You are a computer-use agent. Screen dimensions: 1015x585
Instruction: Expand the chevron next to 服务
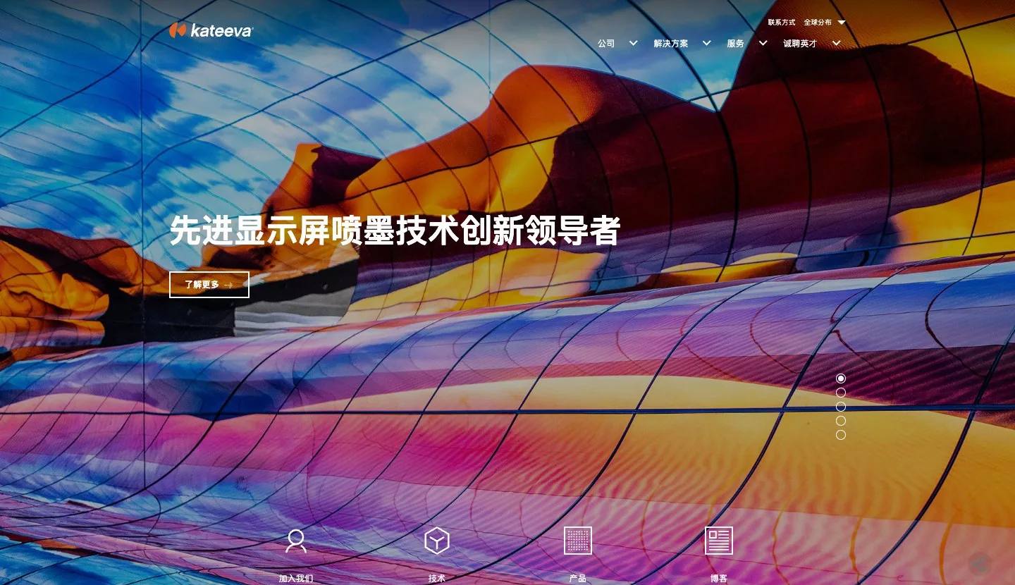(763, 43)
